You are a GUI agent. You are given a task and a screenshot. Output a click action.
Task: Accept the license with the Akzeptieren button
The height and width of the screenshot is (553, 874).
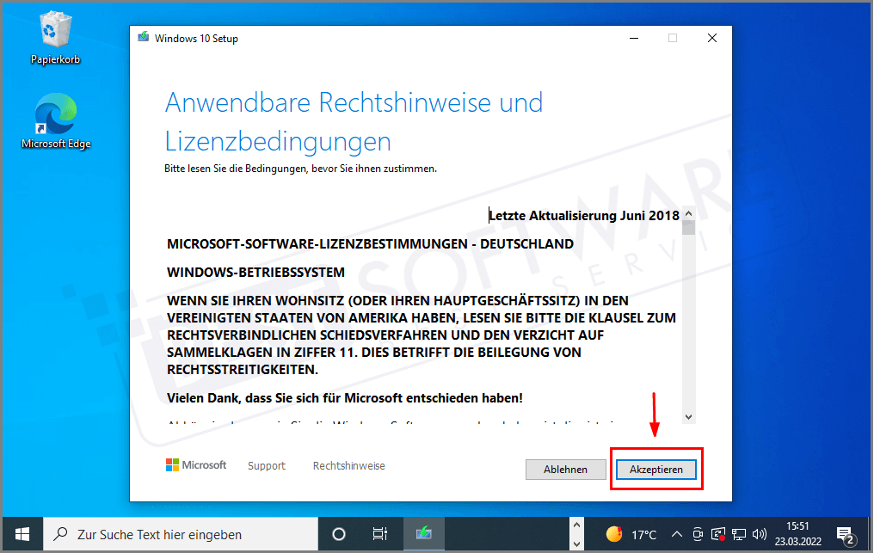[x=655, y=469]
